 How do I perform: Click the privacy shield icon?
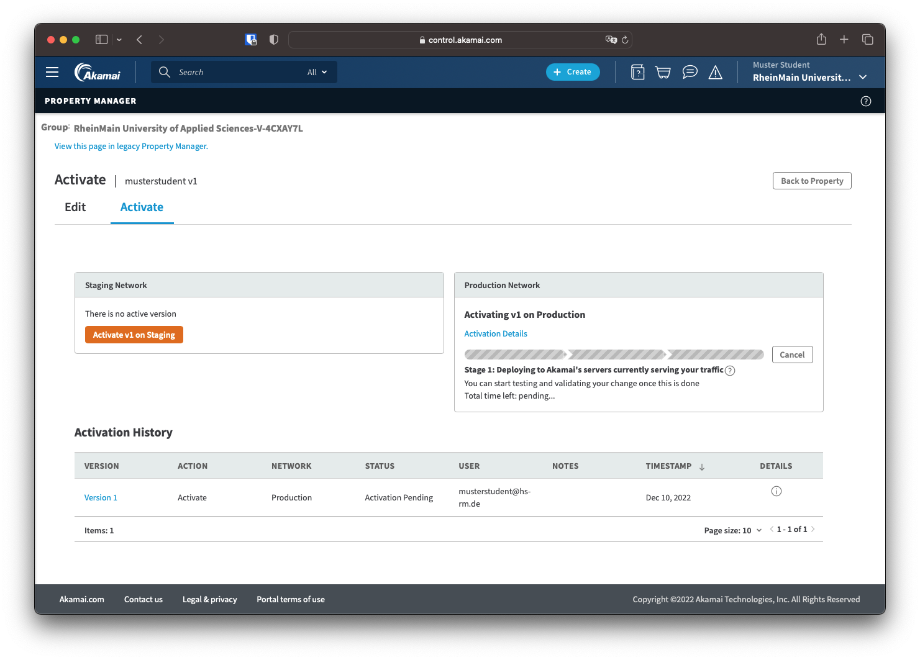pyautogui.click(x=274, y=40)
